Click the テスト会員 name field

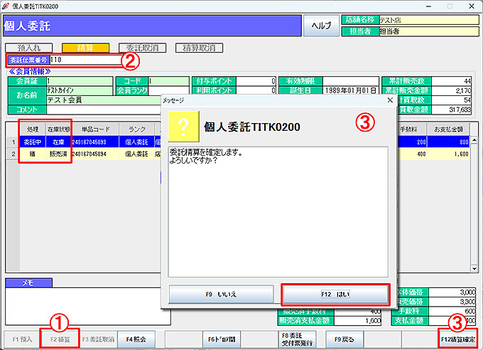pyautogui.click(x=104, y=100)
